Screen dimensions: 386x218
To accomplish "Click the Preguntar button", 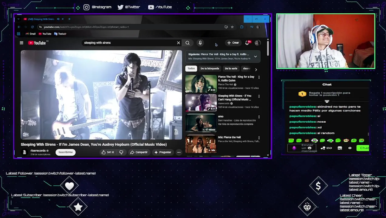I will (163, 152).
